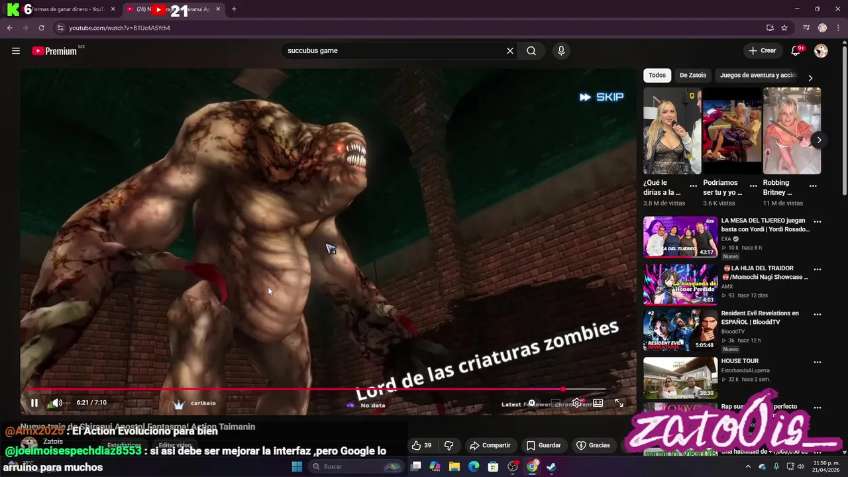Screen dimensions: 848x477
Task: Enter fullscreen mode in the player
Action: 619,402
